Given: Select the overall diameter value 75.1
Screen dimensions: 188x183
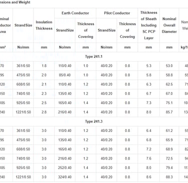Looking at the screenshot, I should 169,103.
